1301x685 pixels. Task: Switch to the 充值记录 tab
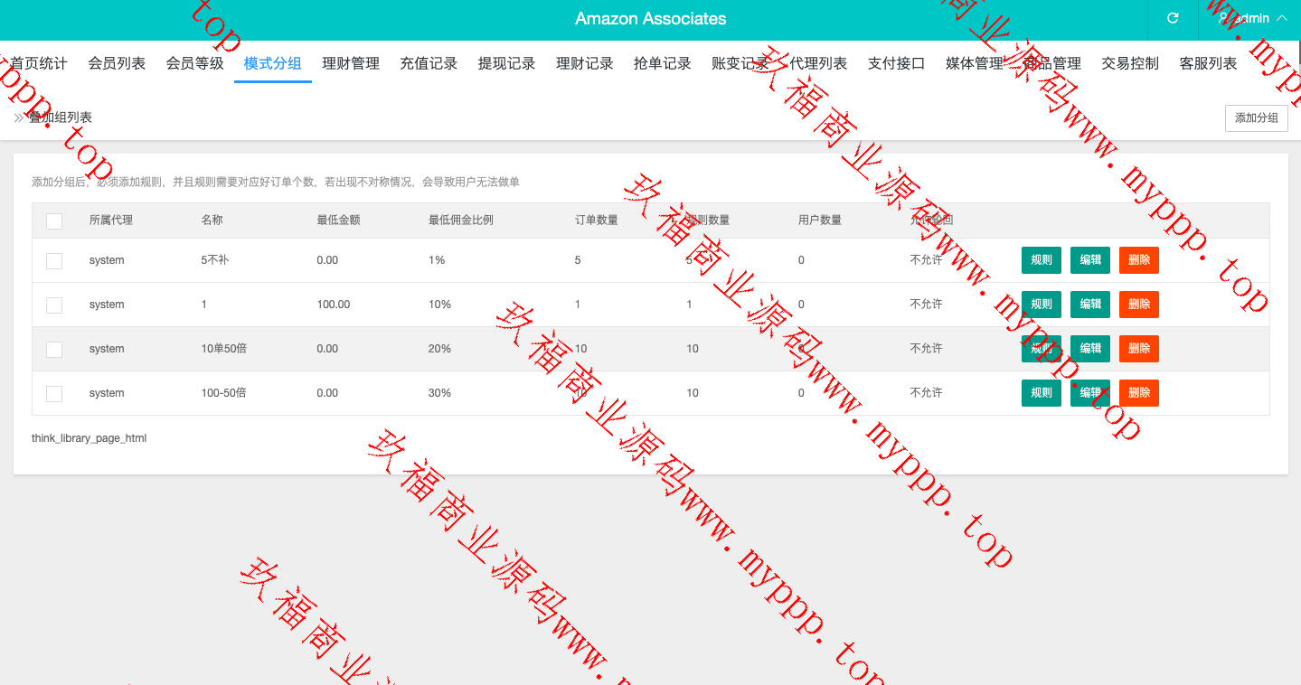click(429, 63)
